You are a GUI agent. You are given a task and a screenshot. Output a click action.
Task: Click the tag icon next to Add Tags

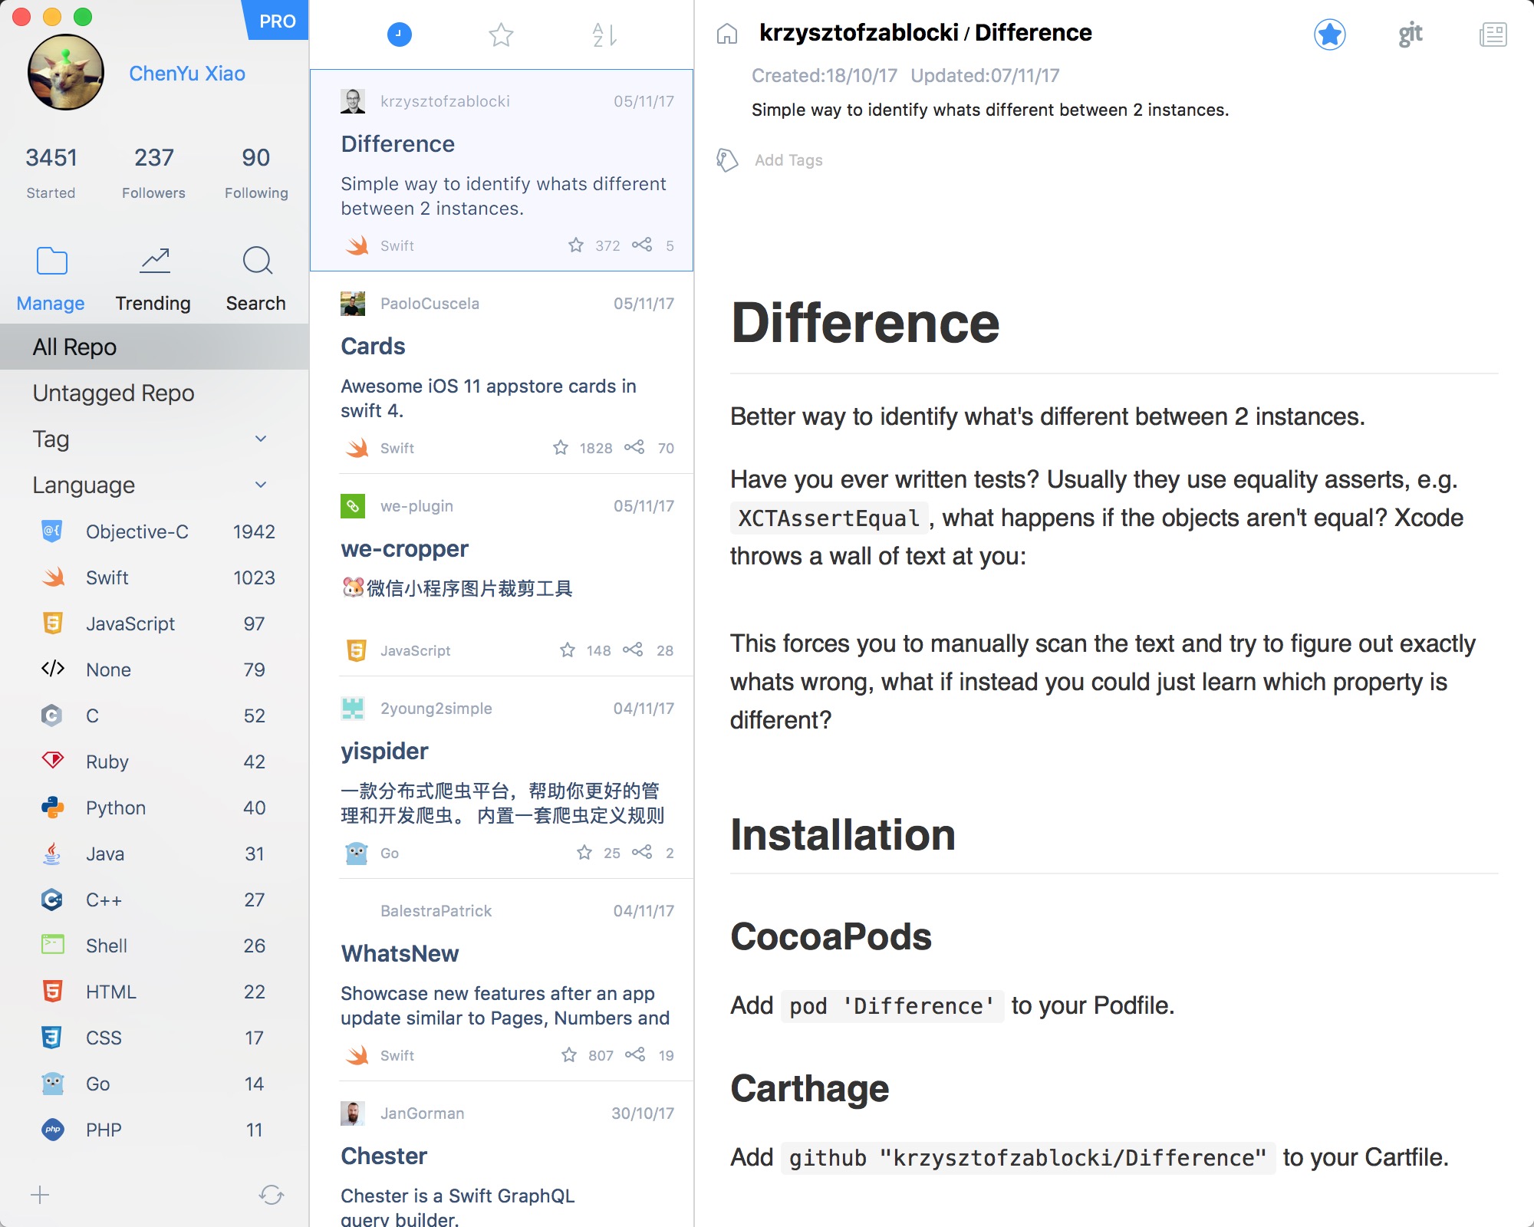click(x=726, y=160)
